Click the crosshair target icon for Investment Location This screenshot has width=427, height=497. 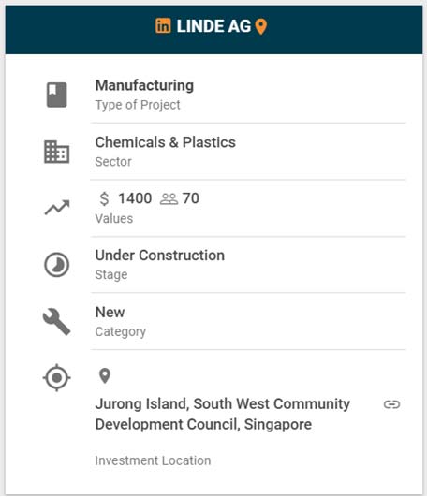point(57,377)
